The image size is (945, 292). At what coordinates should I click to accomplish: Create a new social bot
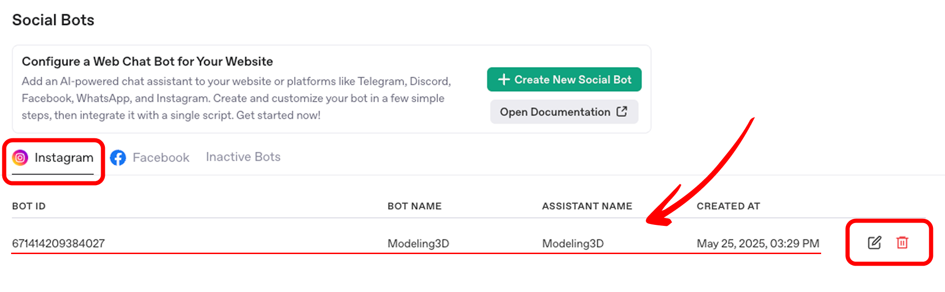pyautogui.click(x=564, y=80)
